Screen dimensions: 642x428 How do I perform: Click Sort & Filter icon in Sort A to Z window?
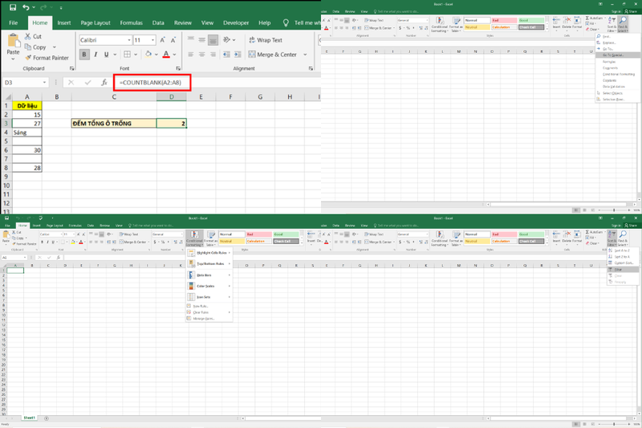click(612, 234)
